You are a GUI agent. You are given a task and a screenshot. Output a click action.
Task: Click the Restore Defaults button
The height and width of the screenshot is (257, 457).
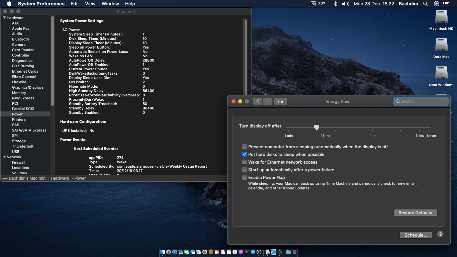[415, 212]
